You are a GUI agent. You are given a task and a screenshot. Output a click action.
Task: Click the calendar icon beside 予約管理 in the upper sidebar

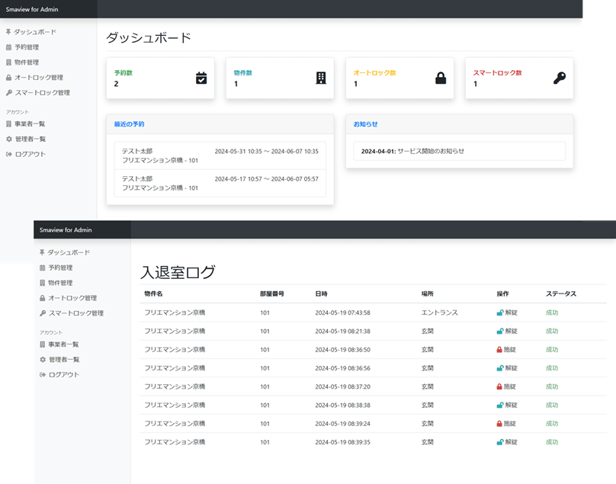(8, 47)
